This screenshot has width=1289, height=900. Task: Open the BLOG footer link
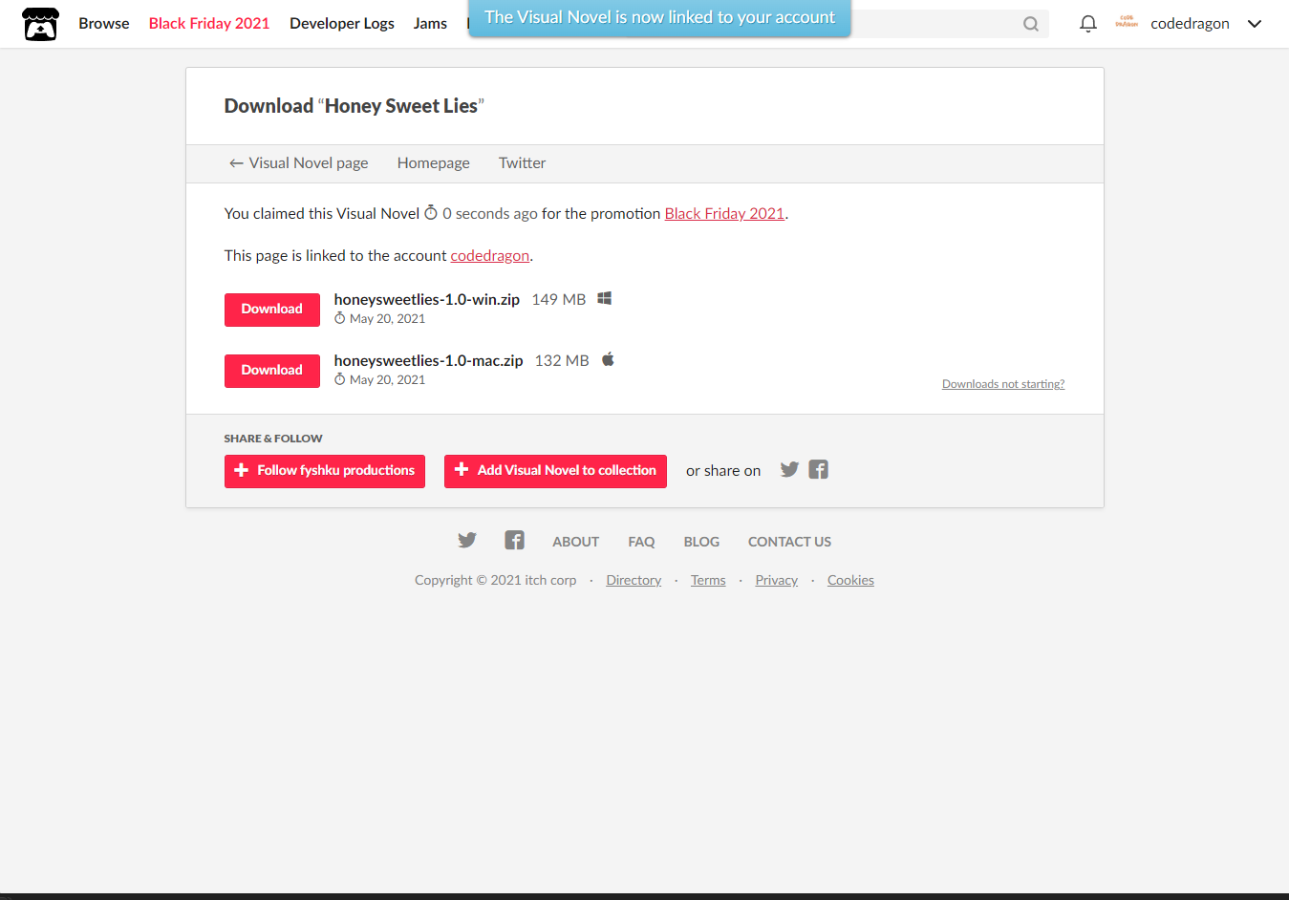[x=701, y=542]
